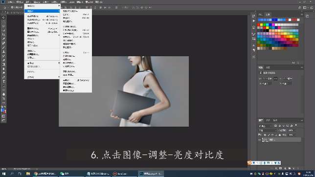Select the Hand tool

click(3, 94)
